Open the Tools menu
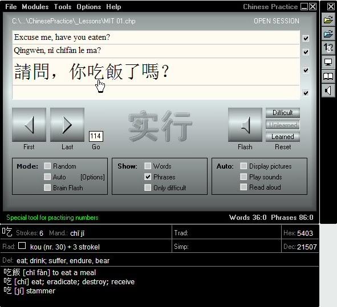 click(x=63, y=7)
